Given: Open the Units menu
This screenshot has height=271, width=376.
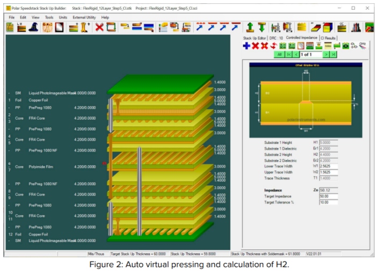Looking at the screenshot, I should 63,17.
